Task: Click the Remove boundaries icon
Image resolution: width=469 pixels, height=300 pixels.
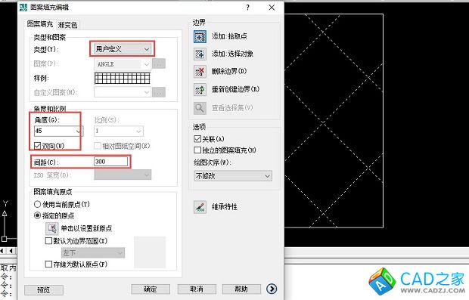Action: [200, 72]
